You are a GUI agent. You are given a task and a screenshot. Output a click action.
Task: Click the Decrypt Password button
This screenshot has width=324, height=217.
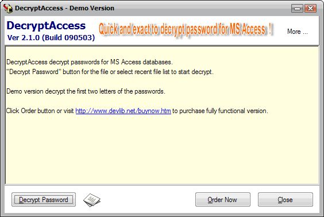coord(44,200)
